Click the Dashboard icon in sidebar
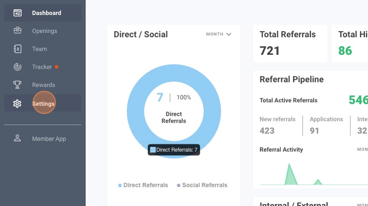 (18, 13)
